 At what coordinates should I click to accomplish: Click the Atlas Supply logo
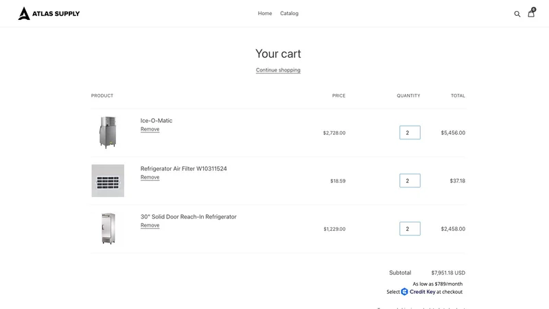pyautogui.click(x=49, y=14)
